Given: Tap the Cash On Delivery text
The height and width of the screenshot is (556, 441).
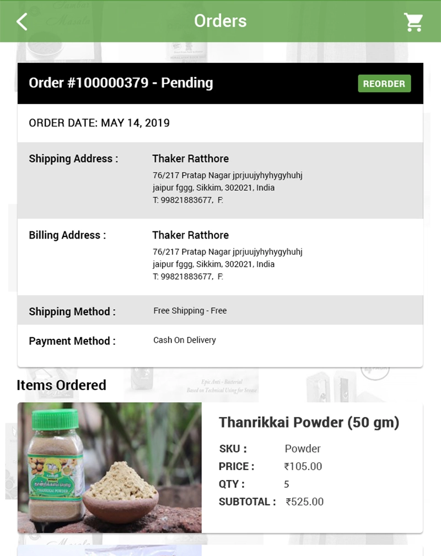Looking at the screenshot, I should click(x=184, y=340).
